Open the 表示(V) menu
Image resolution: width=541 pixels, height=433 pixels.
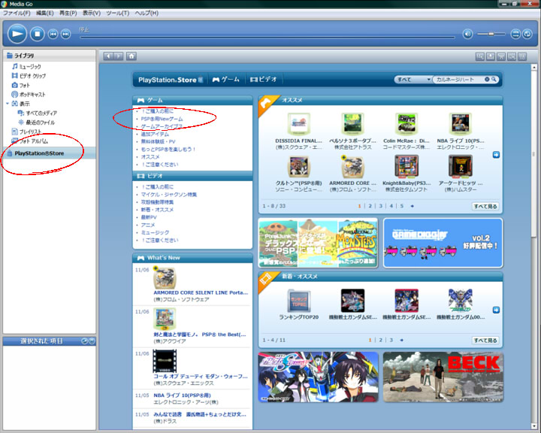point(92,13)
